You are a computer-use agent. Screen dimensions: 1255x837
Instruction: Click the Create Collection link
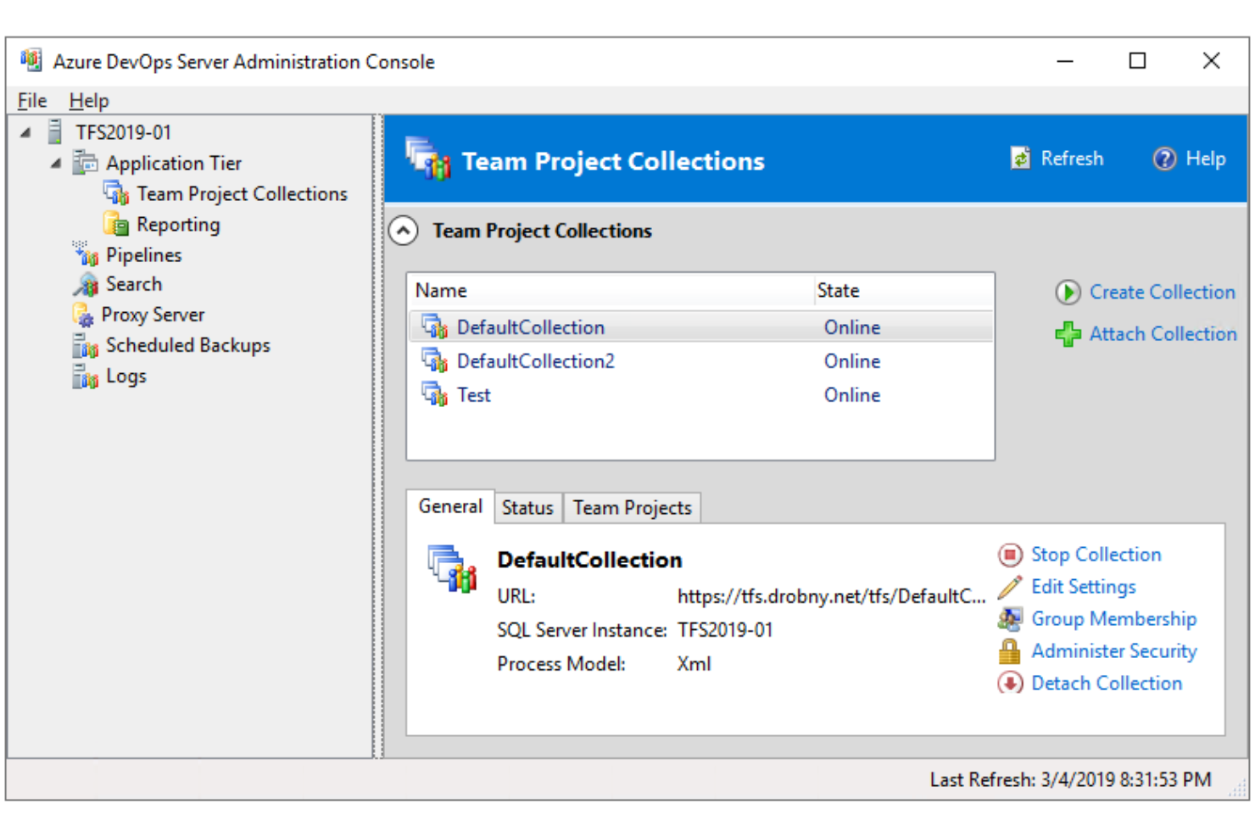[x=1163, y=293]
